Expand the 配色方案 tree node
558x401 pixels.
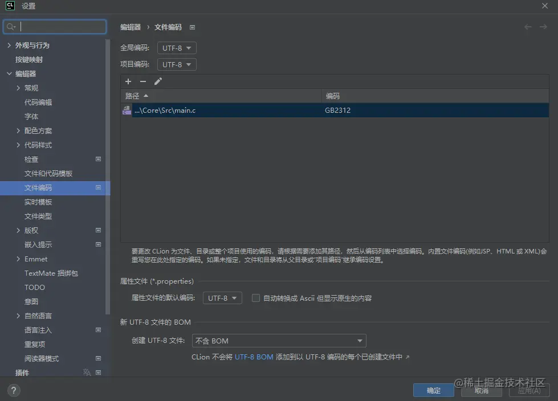[x=18, y=130]
